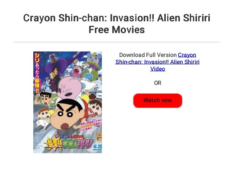This screenshot has width=234, height=176.
Task: Click the 'Free Movies' heading line
Action: (x=117, y=29)
